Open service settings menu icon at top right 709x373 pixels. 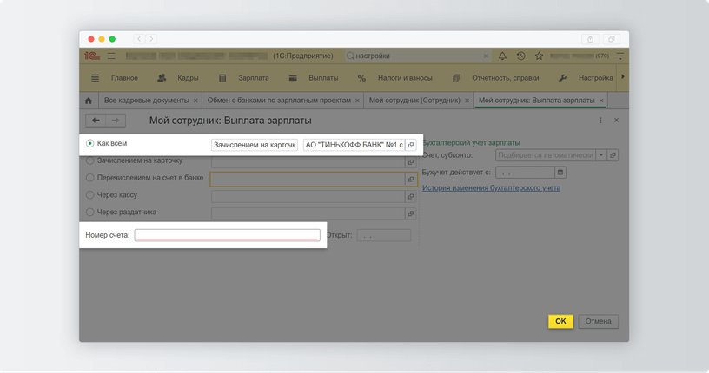pyautogui.click(x=620, y=56)
